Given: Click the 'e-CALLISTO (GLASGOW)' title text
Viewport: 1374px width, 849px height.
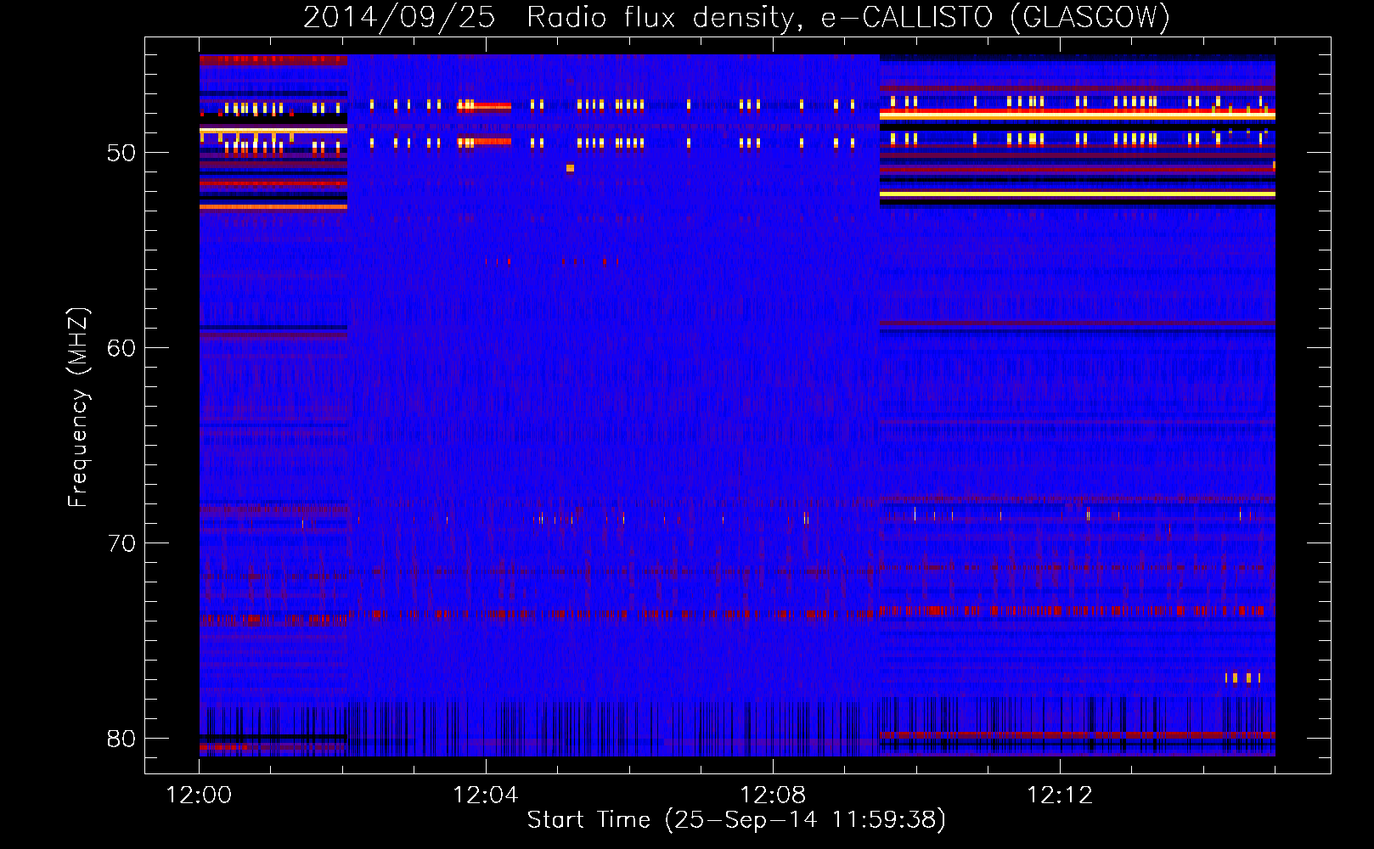Looking at the screenshot, I should click(x=996, y=17).
